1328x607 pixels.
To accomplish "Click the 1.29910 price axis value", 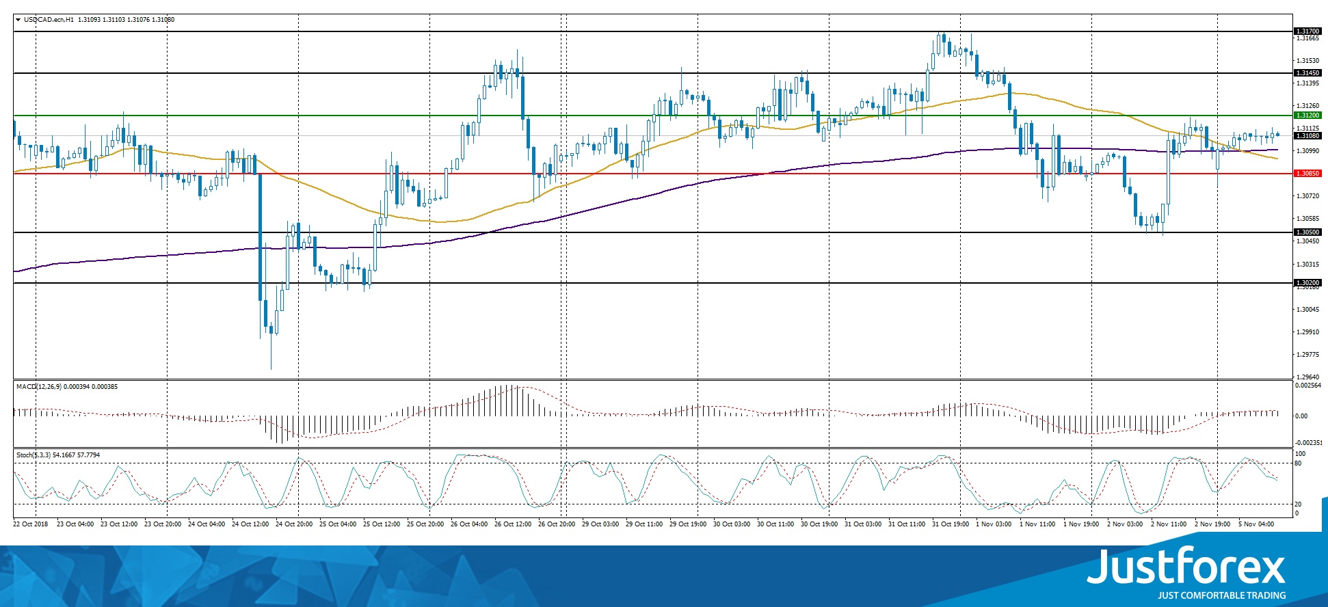I will [1308, 332].
